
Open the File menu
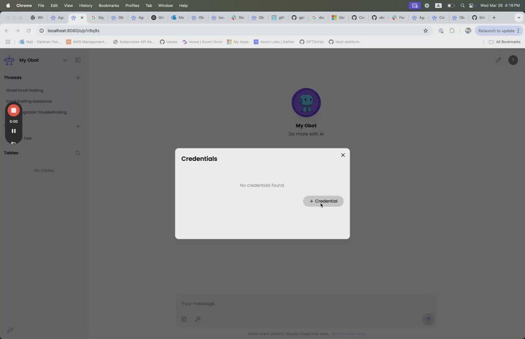(x=41, y=6)
